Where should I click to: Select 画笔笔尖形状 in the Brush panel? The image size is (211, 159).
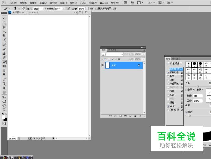176,69
